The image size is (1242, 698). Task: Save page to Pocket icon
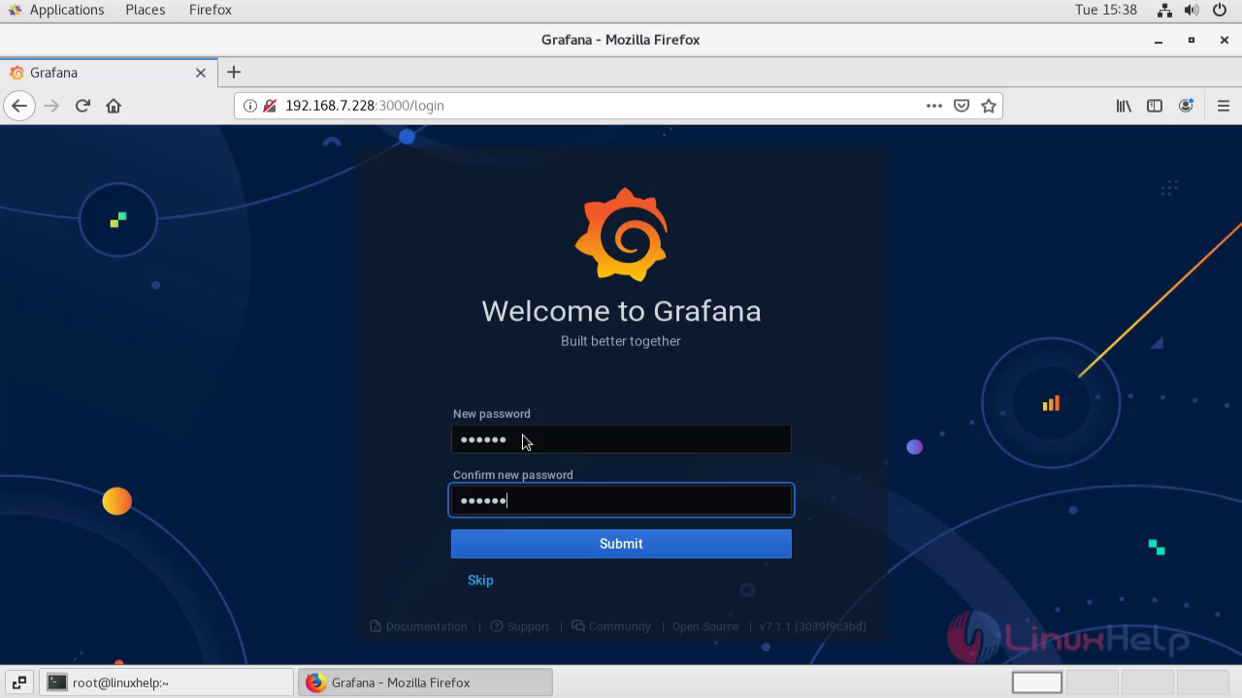point(962,106)
